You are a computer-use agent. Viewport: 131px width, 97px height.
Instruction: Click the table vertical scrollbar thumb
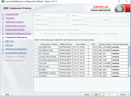point(129,57)
